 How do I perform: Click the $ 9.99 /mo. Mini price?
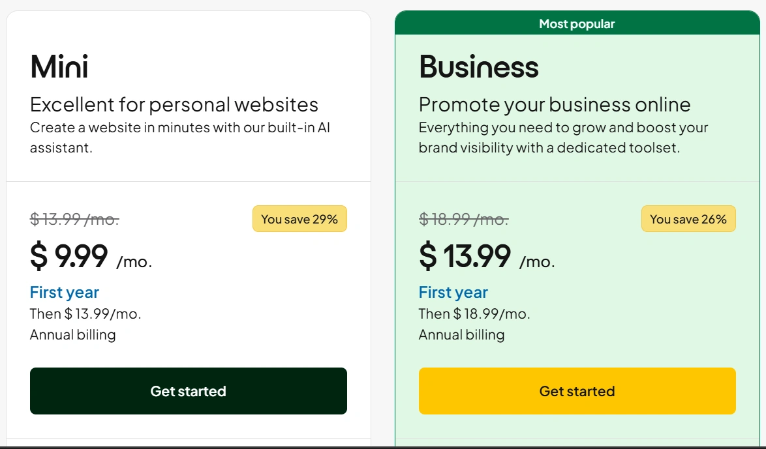click(91, 256)
